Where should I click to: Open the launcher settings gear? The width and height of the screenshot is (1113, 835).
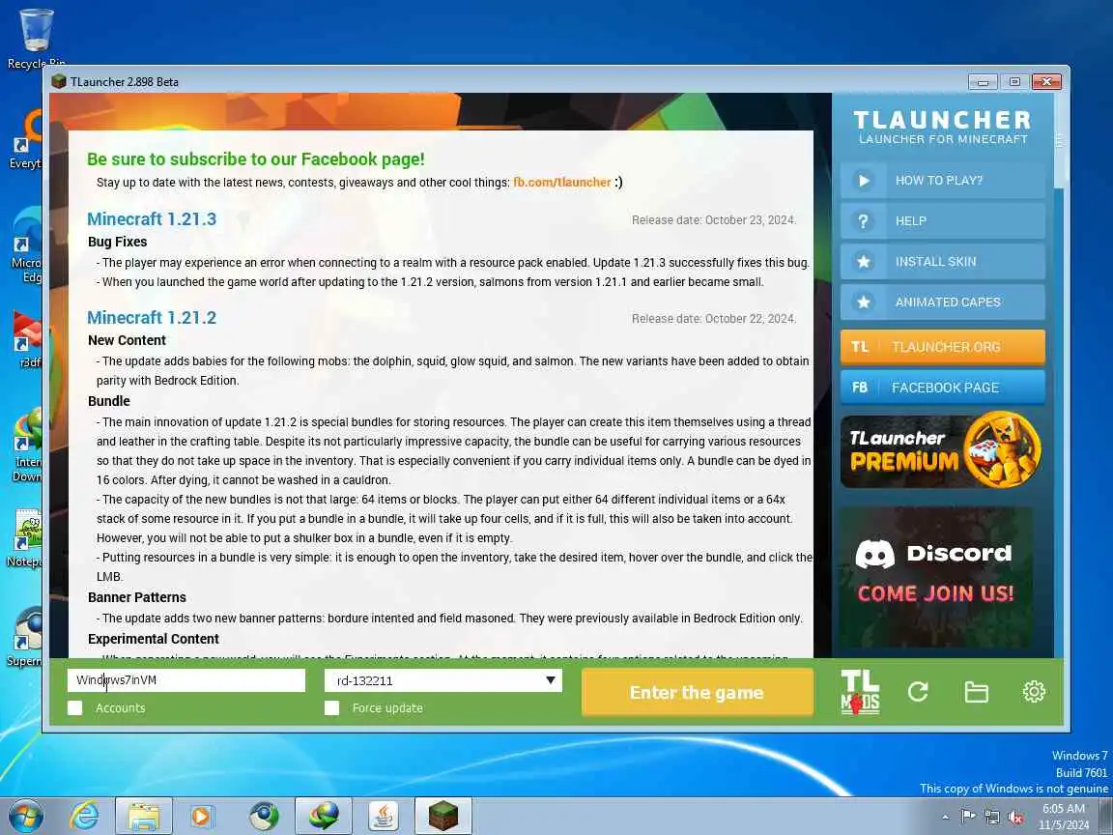point(1034,692)
